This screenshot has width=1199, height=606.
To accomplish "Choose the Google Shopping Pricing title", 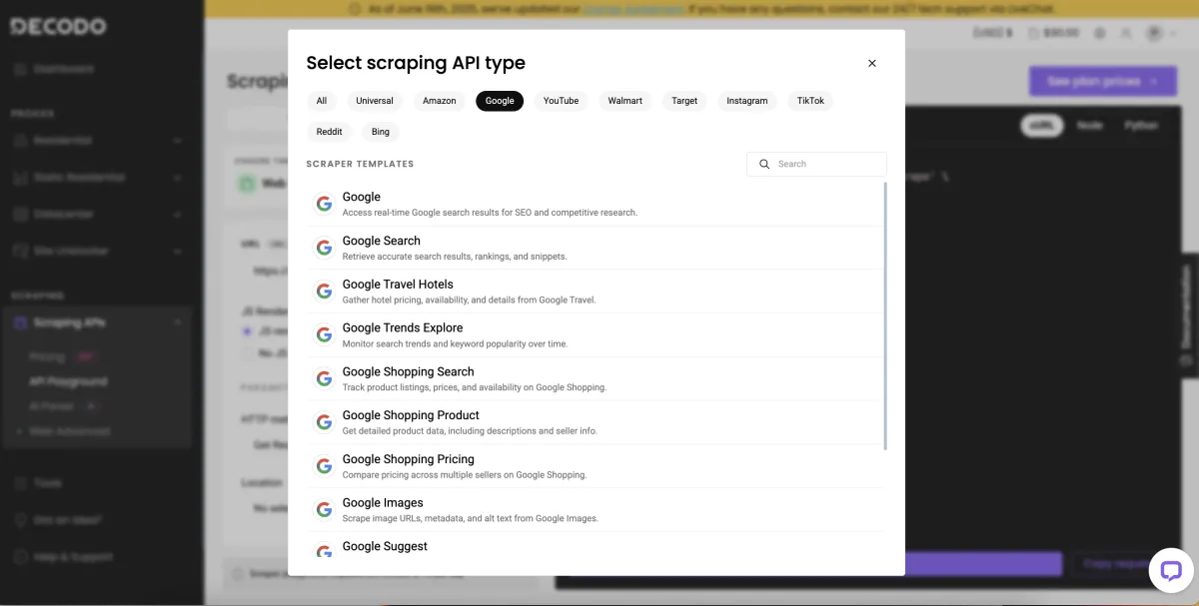I will coord(409,459).
